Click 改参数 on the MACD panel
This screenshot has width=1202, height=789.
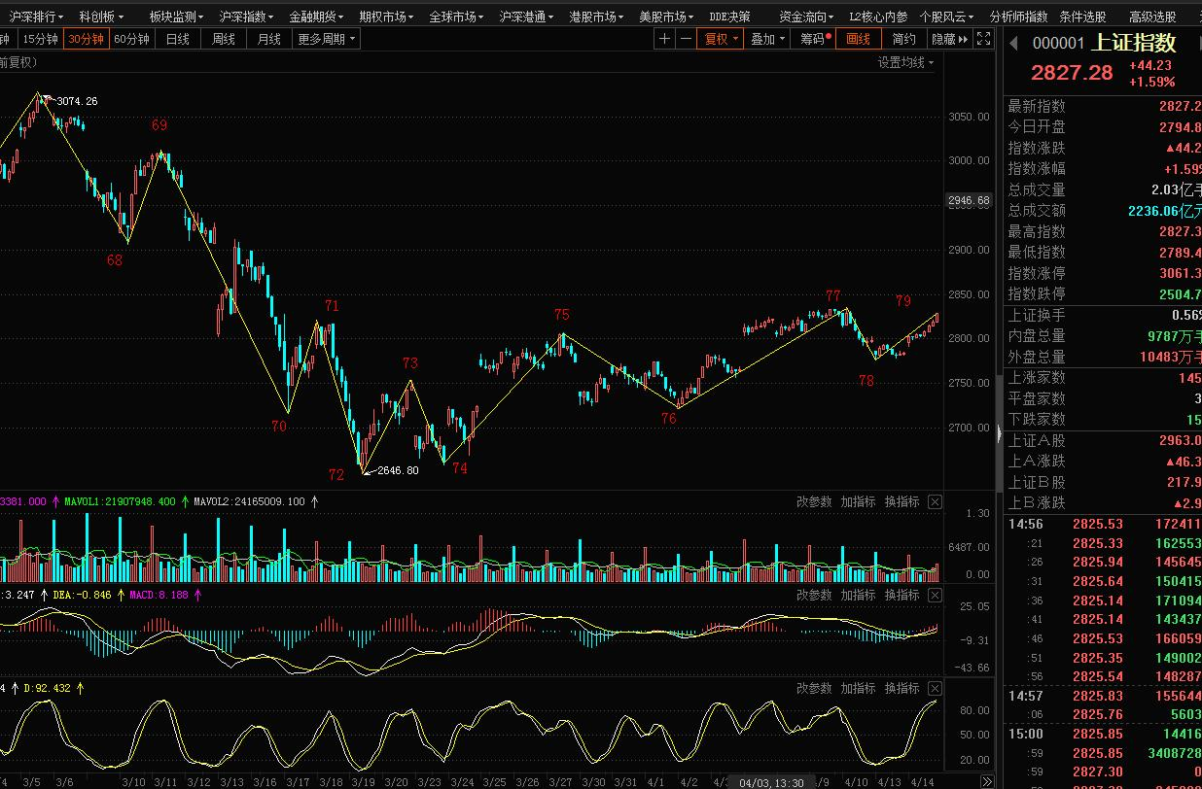[x=814, y=595]
